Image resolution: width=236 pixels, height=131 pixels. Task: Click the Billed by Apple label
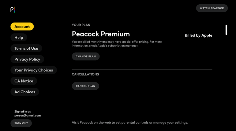[198, 35]
